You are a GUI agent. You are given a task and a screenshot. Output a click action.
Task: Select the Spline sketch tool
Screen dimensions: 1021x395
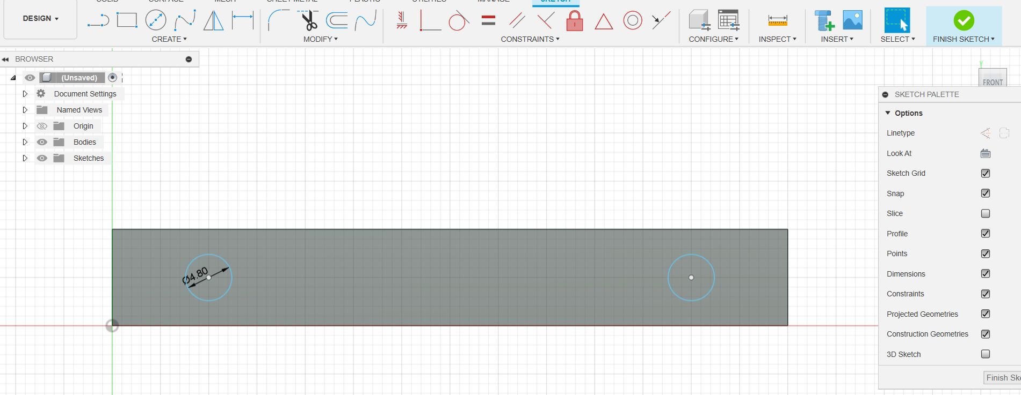click(x=185, y=20)
